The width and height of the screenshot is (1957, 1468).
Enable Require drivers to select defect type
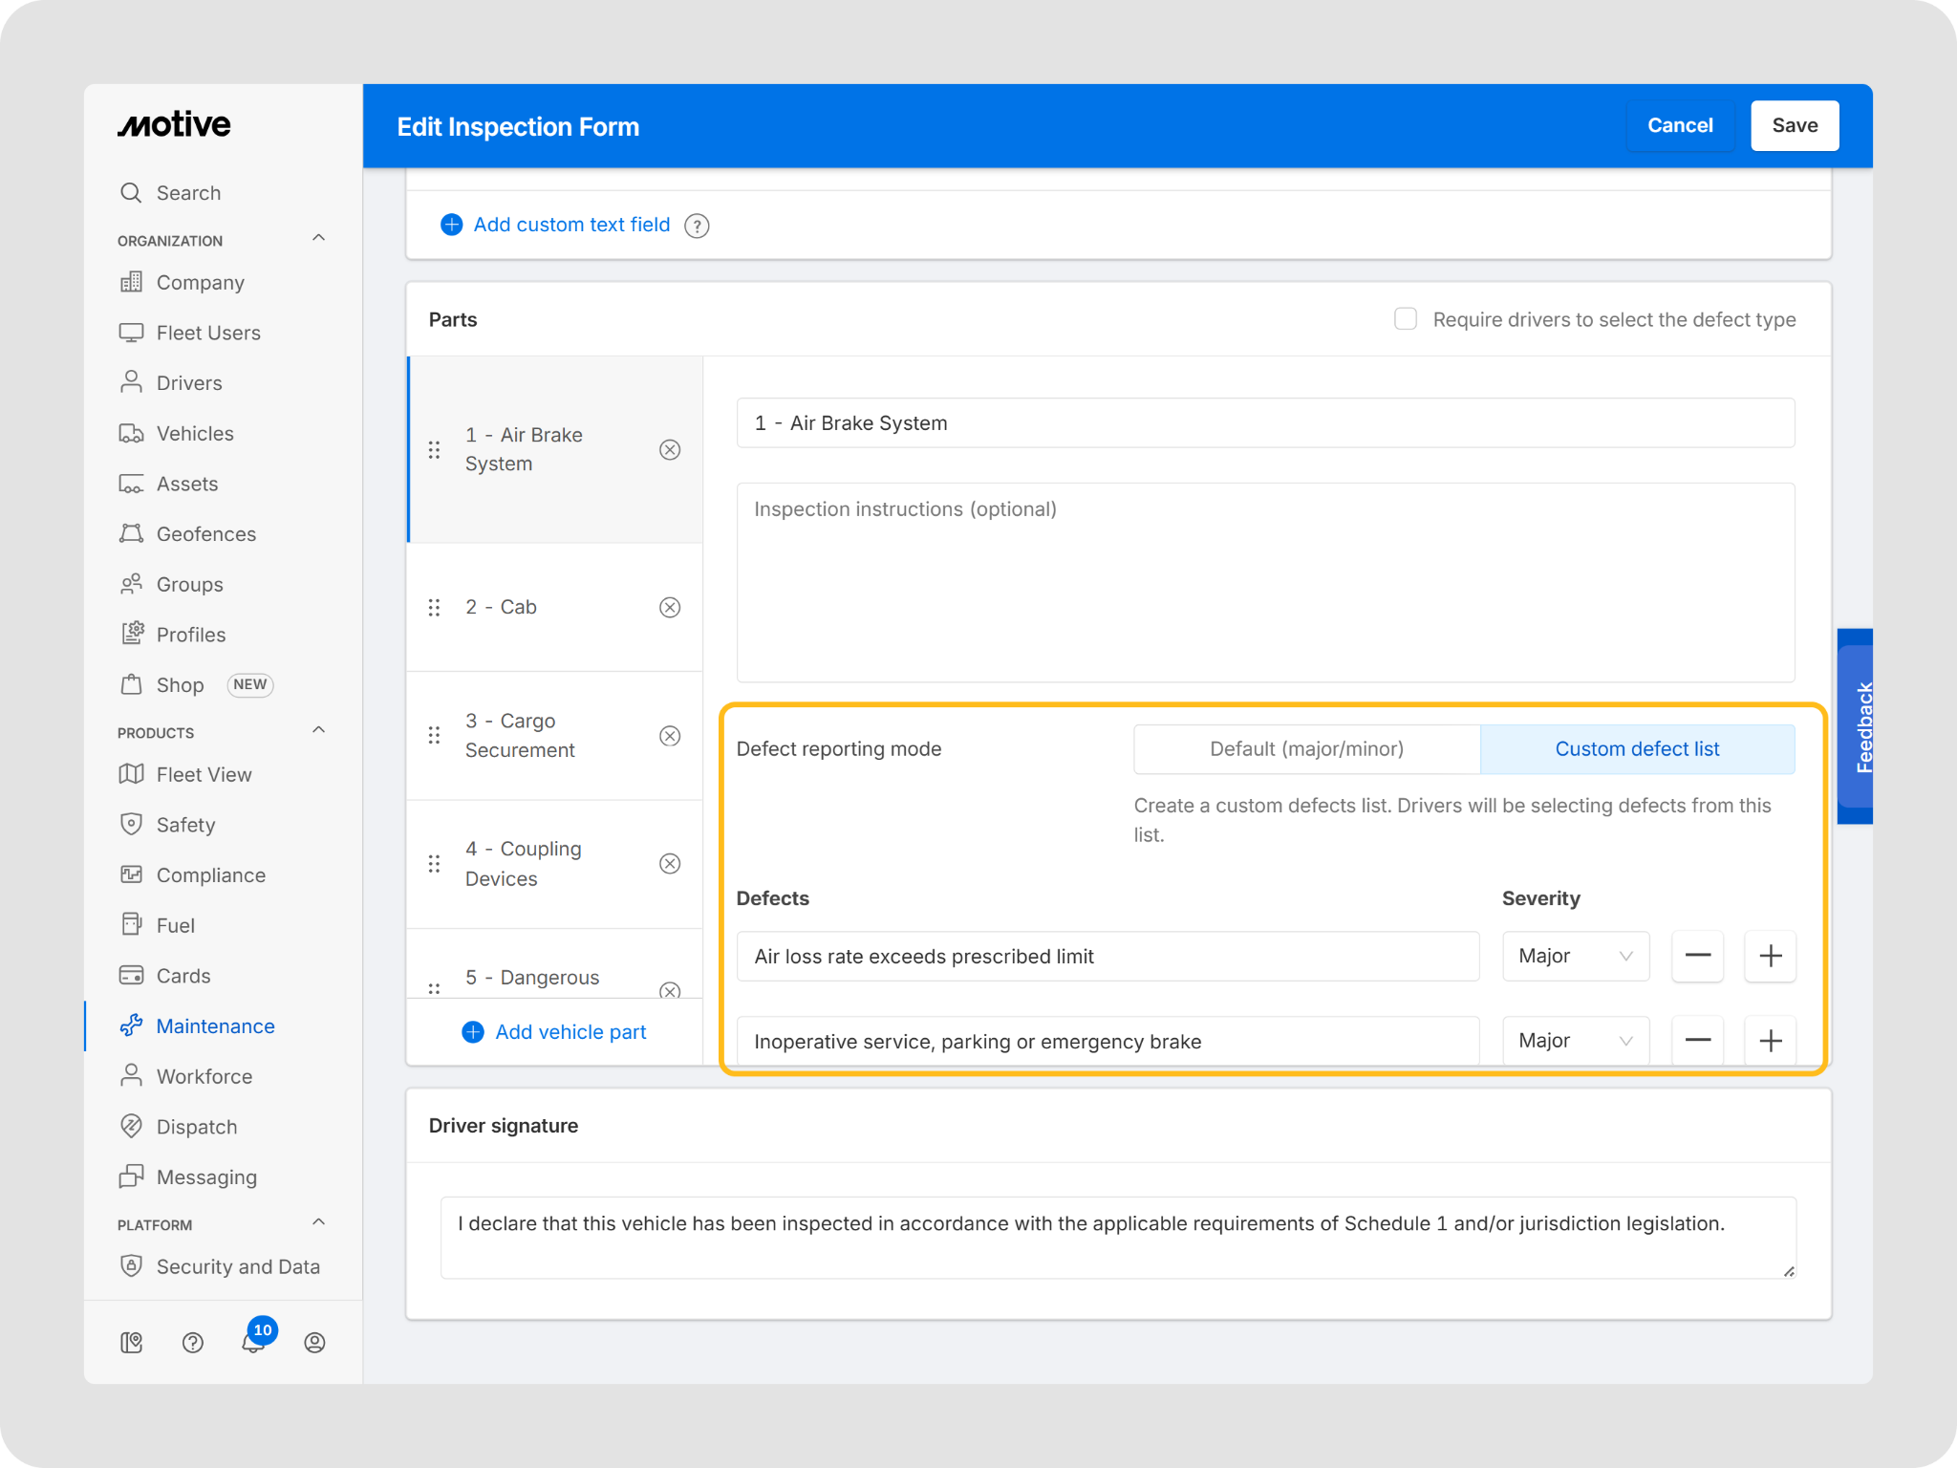pyautogui.click(x=1405, y=319)
